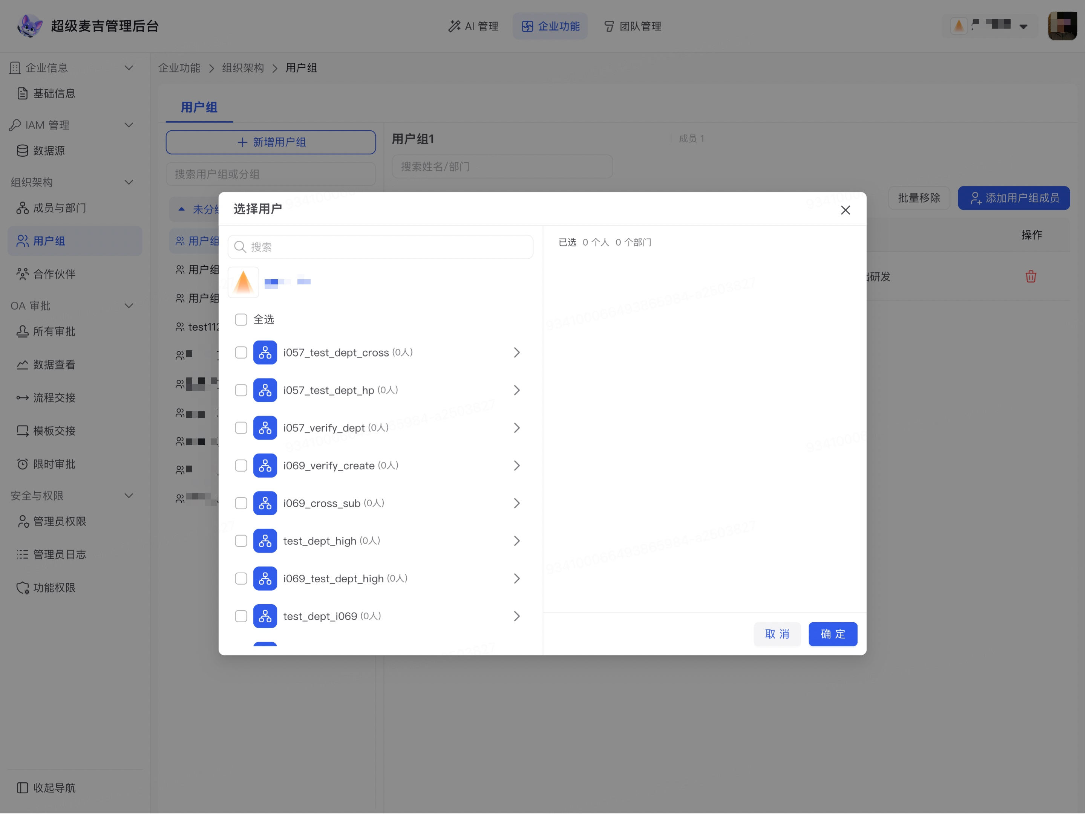Open enterprise switcher dropdown arrow
The width and height of the screenshot is (1086, 814).
(x=1023, y=26)
